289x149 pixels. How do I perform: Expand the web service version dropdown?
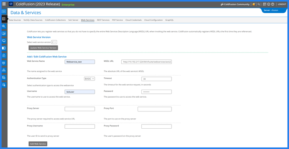coord(54,42)
